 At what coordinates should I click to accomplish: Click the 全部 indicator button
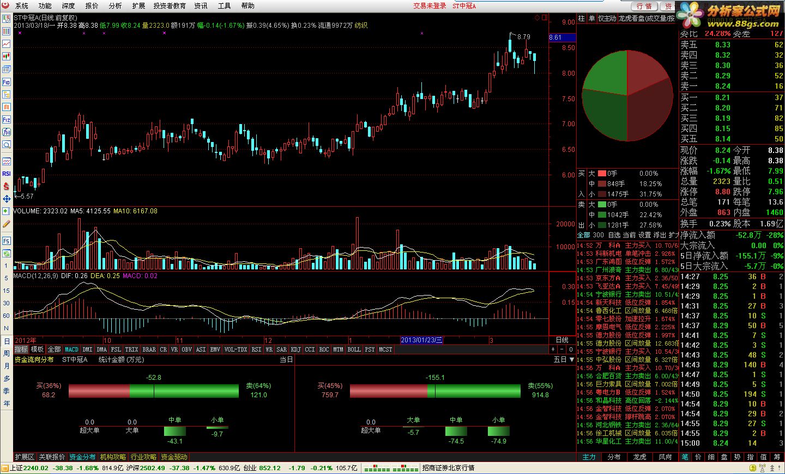55,349
